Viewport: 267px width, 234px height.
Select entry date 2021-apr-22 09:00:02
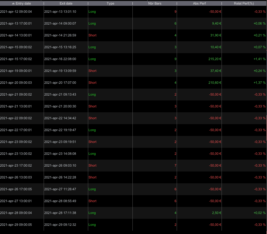click(x=16, y=118)
